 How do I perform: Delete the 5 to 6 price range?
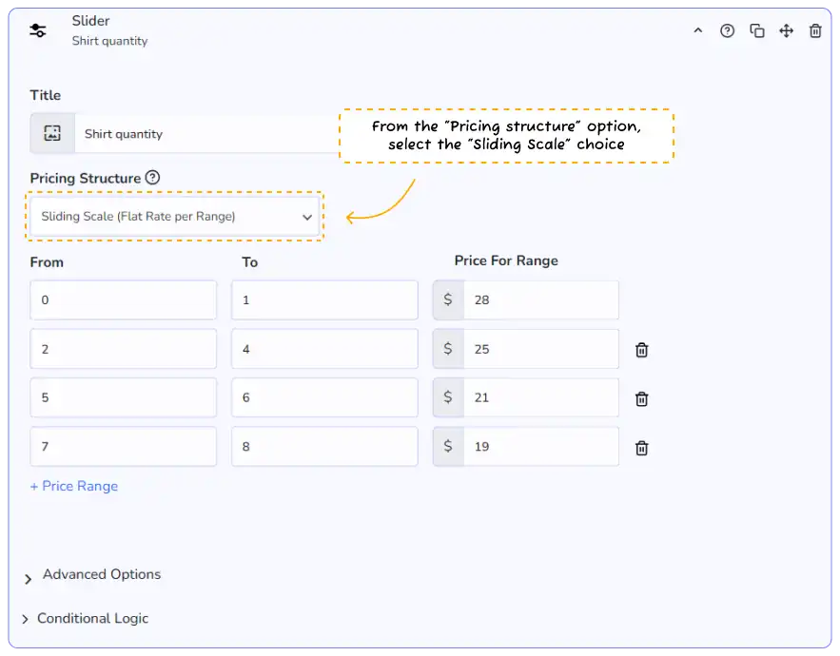642,398
